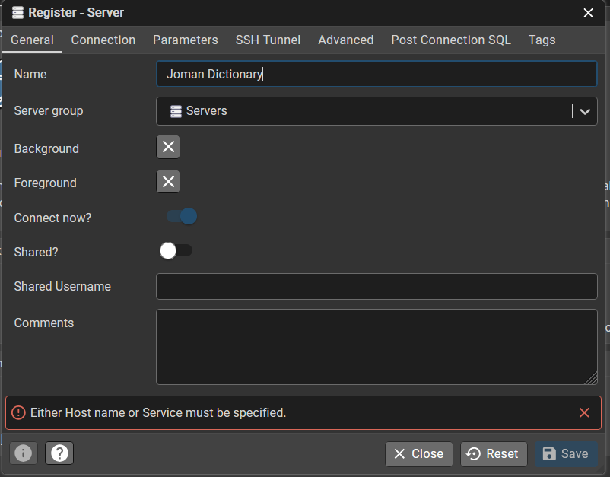Clear the Foreground color swatch
This screenshot has width=610, height=477.
tap(168, 181)
